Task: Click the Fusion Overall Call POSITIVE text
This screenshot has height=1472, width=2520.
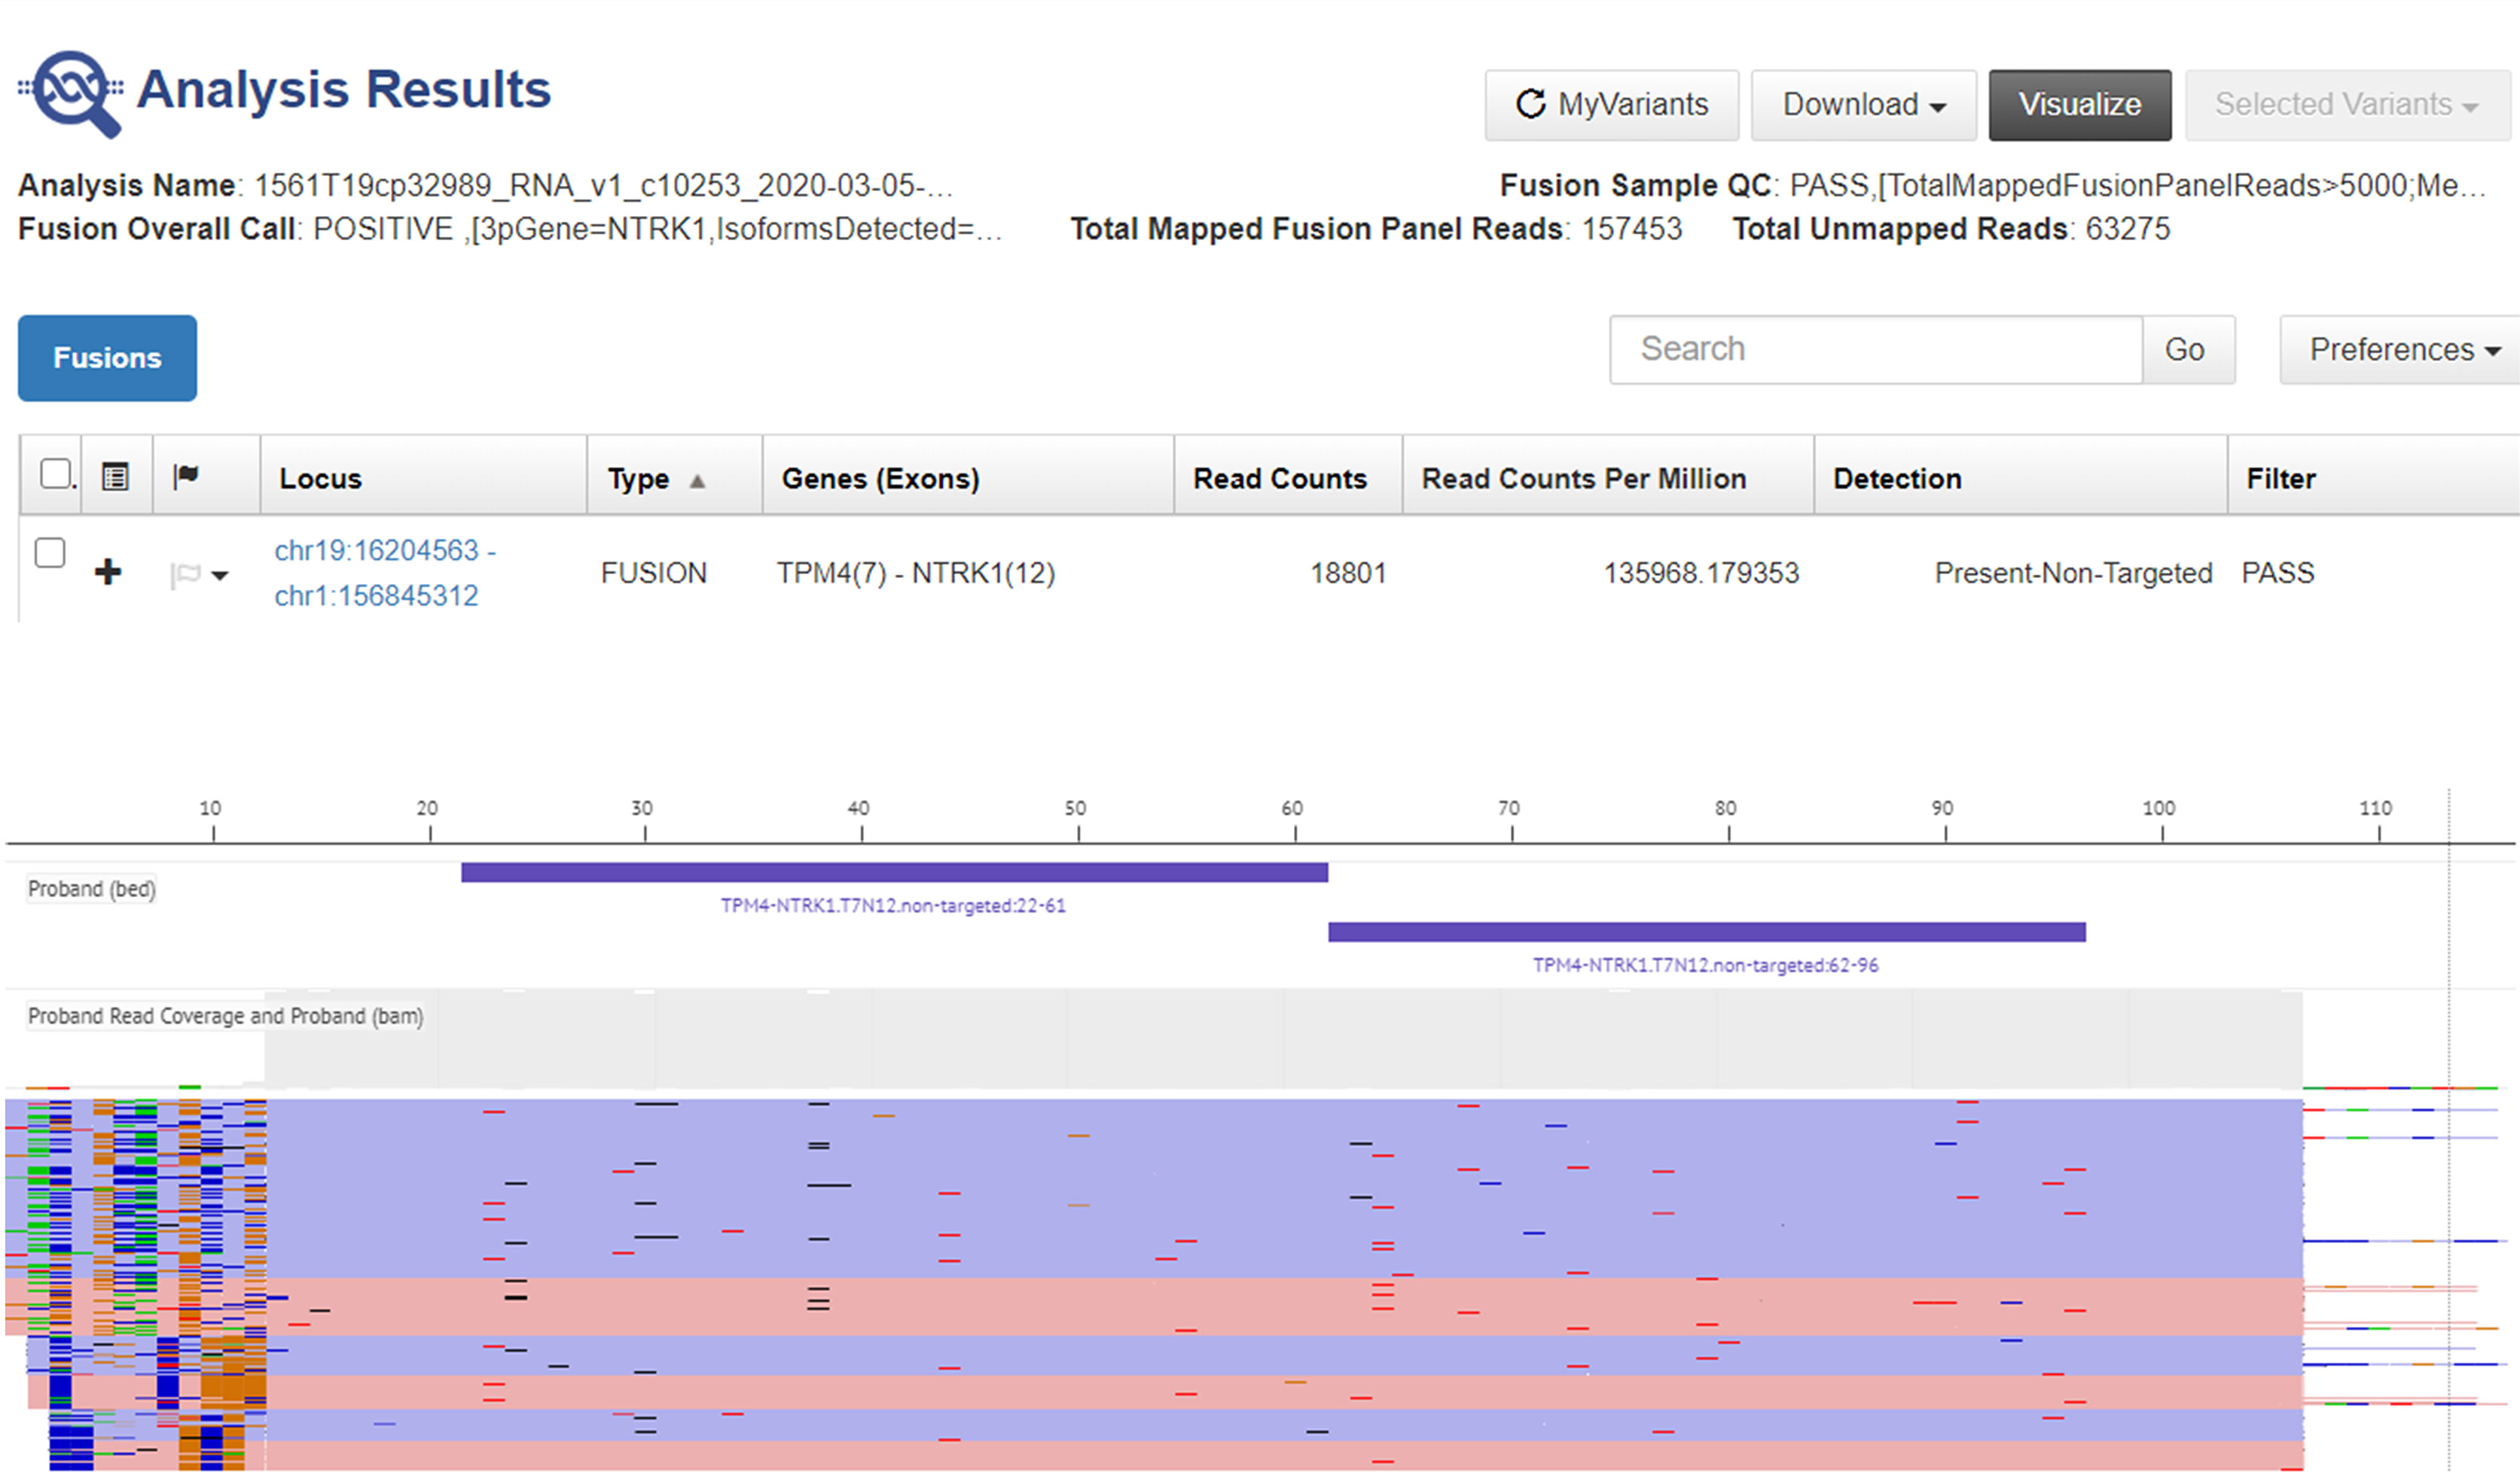Action: [658, 229]
